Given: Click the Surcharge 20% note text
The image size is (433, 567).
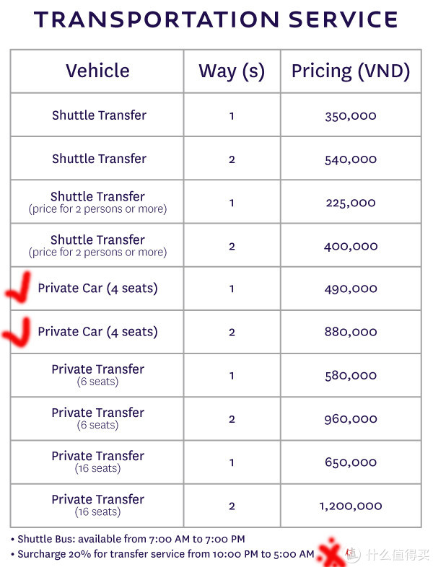Looking at the screenshot, I should click(x=162, y=554).
